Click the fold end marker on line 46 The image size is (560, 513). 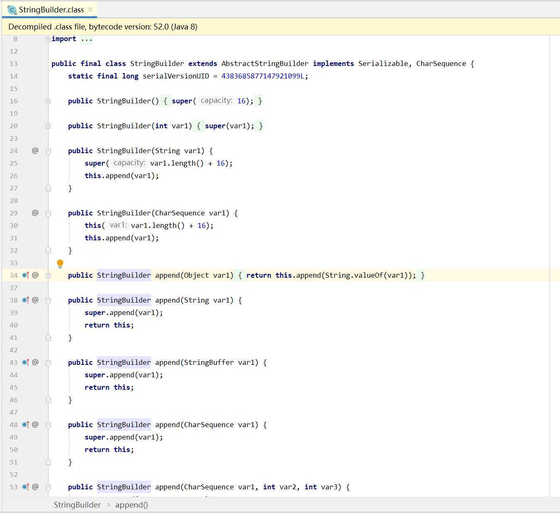[x=48, y=400]
